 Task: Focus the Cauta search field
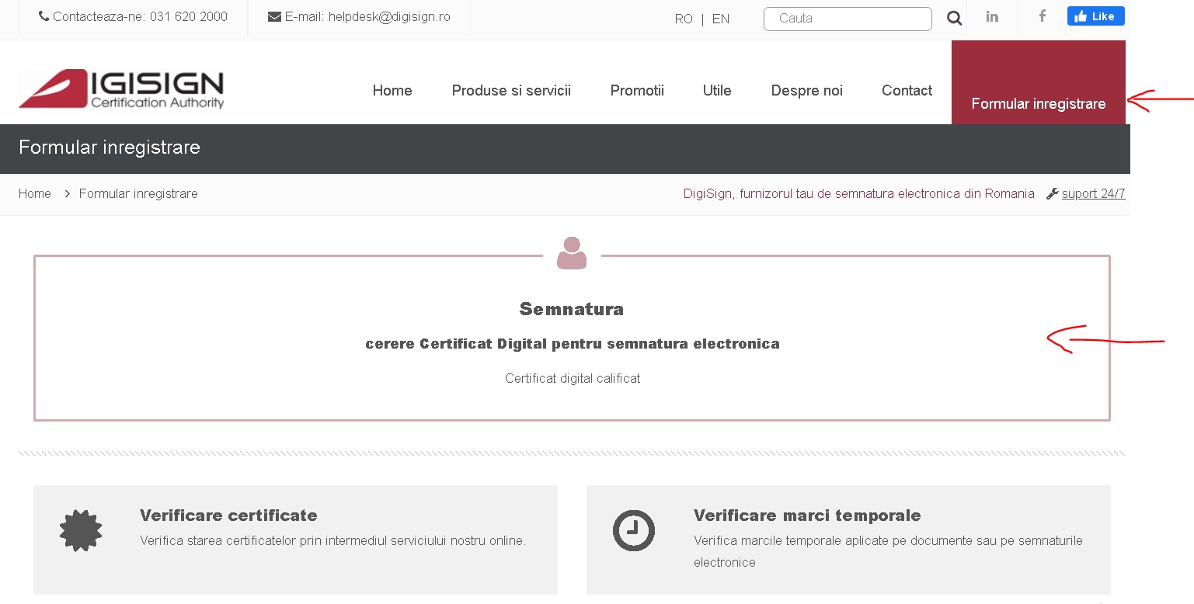(x=848, y=19)
